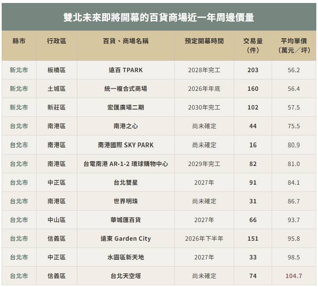Click transaction volume 33

click(253, 257)
